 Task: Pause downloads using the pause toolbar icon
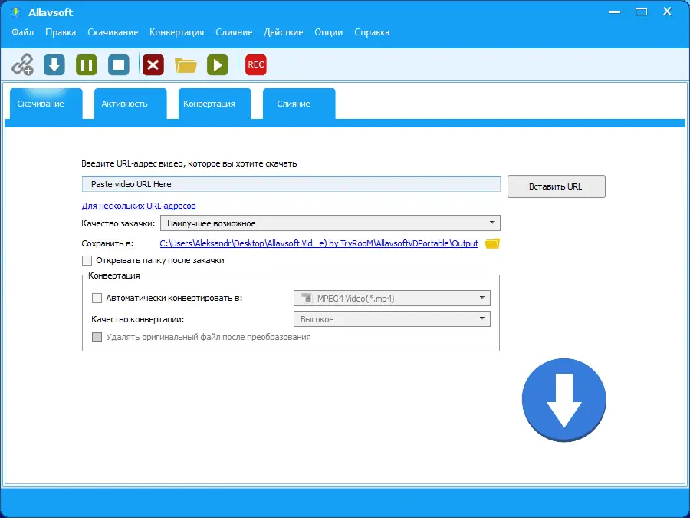coord(86,64)
